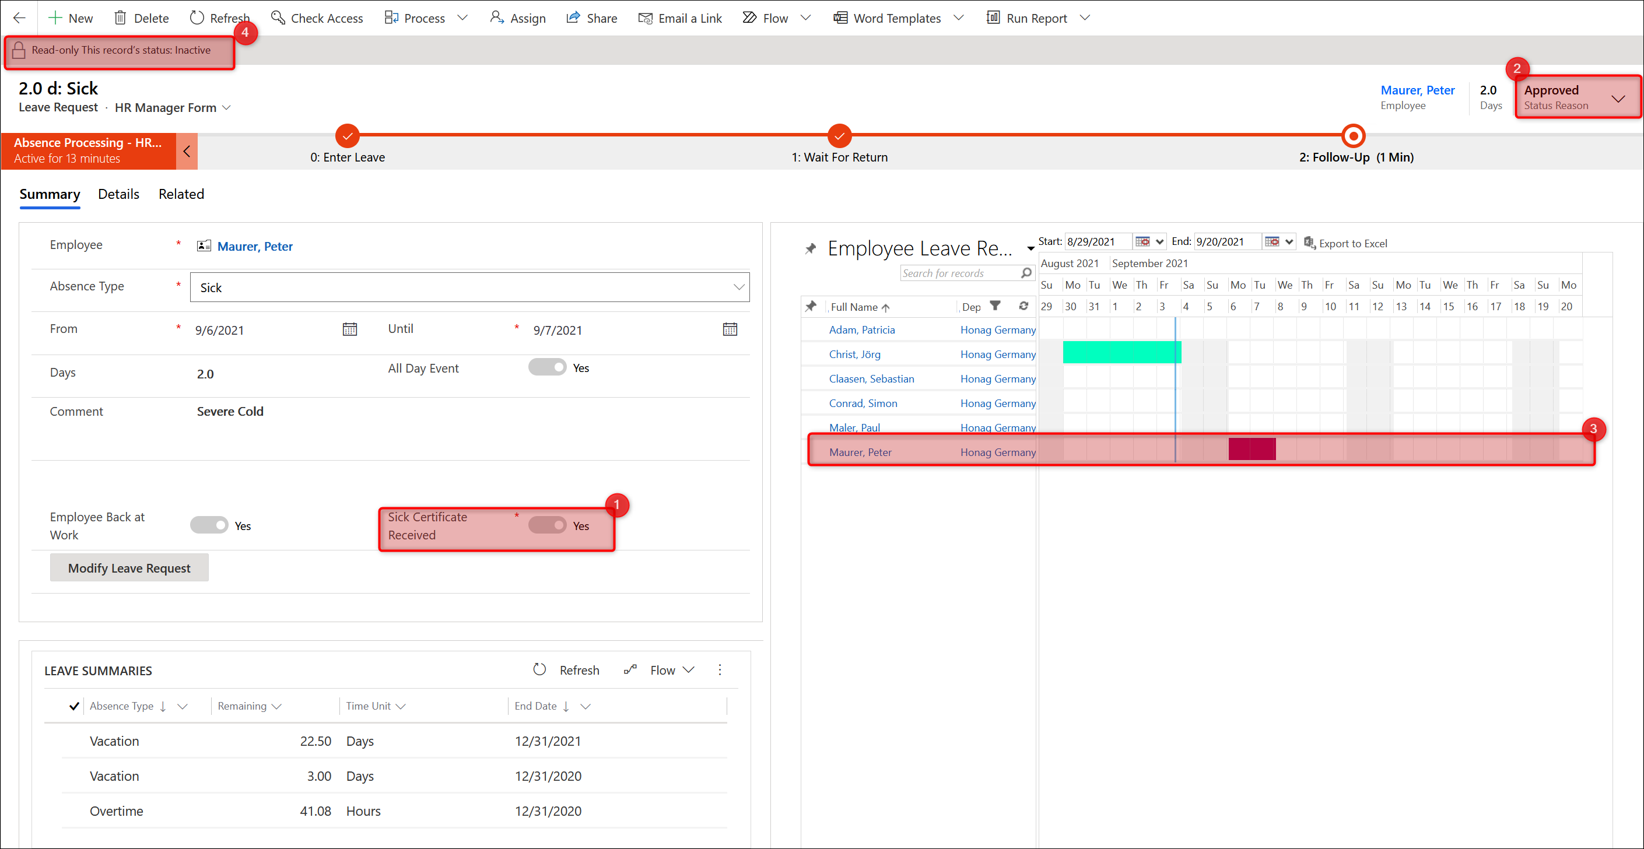Switch to the Details tab
The width and height of the screenshot is (1644, 849).
(118, 194)
